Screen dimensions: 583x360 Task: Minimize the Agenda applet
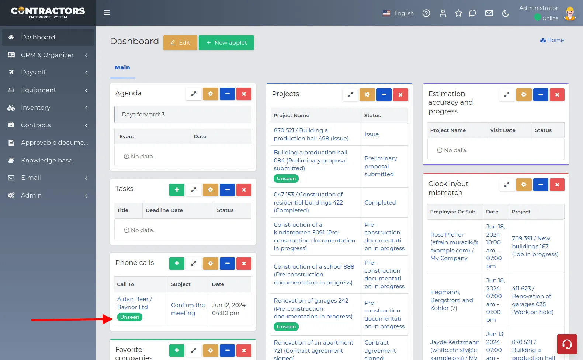pos(228,94)
